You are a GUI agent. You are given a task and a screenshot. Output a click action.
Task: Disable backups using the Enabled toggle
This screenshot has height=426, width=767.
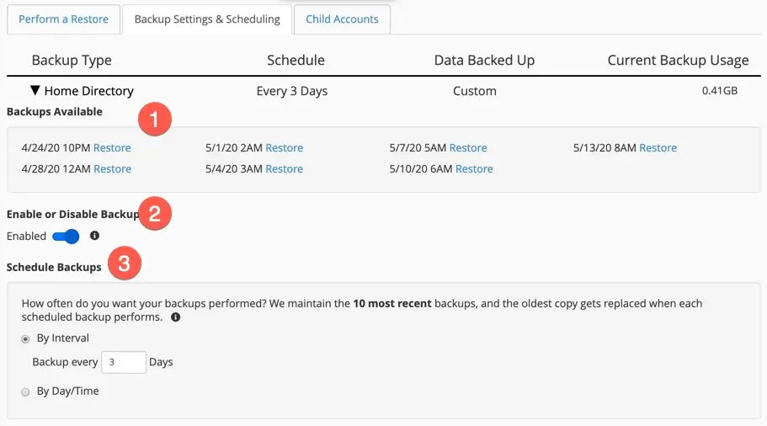pyautogui.click(x=66, y=237)
